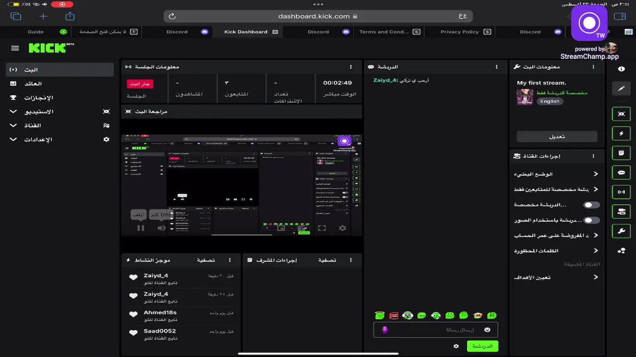The image size is (636, 357).
Task: Open options menu of معلومات البث panel
Action: 593,67
